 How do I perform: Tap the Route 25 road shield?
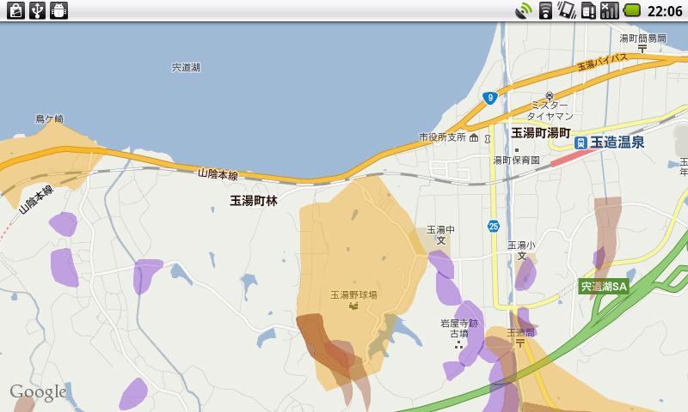[494, 227]
